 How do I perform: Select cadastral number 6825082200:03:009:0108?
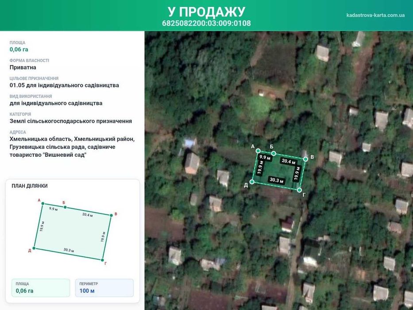pyautogui.click(x=206, y=23)
